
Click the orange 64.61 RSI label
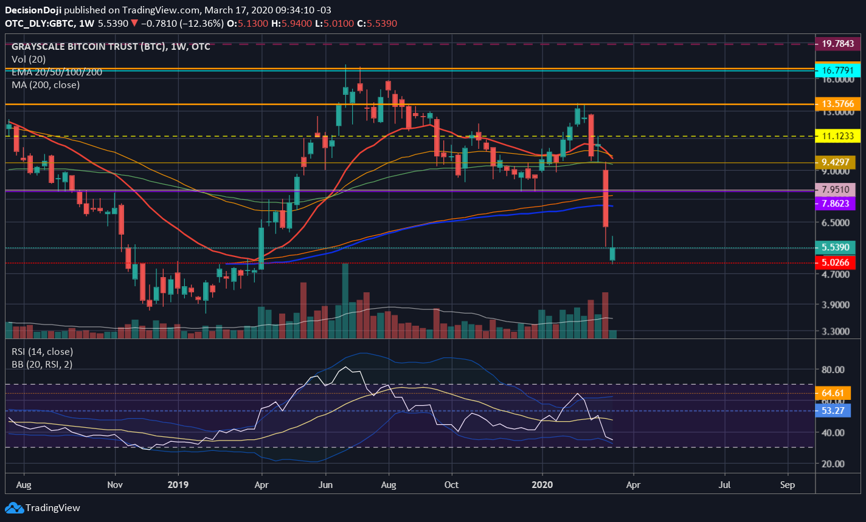(x=833, y=393)
